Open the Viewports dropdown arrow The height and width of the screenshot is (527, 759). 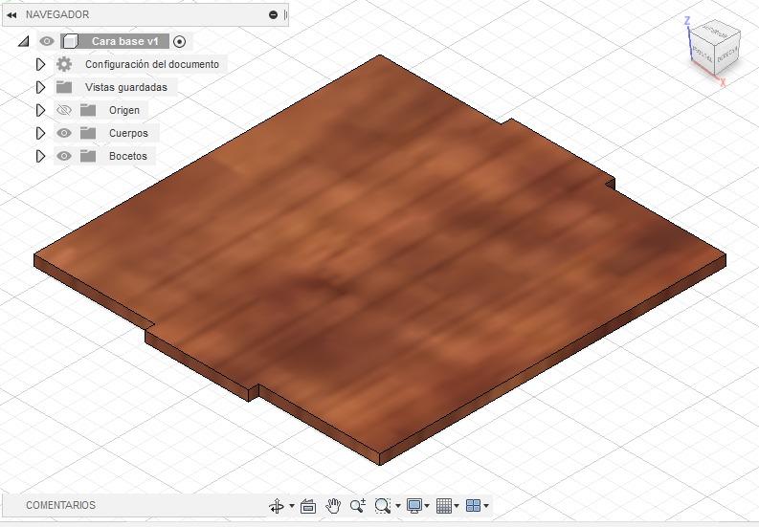[x=486, y=506]
